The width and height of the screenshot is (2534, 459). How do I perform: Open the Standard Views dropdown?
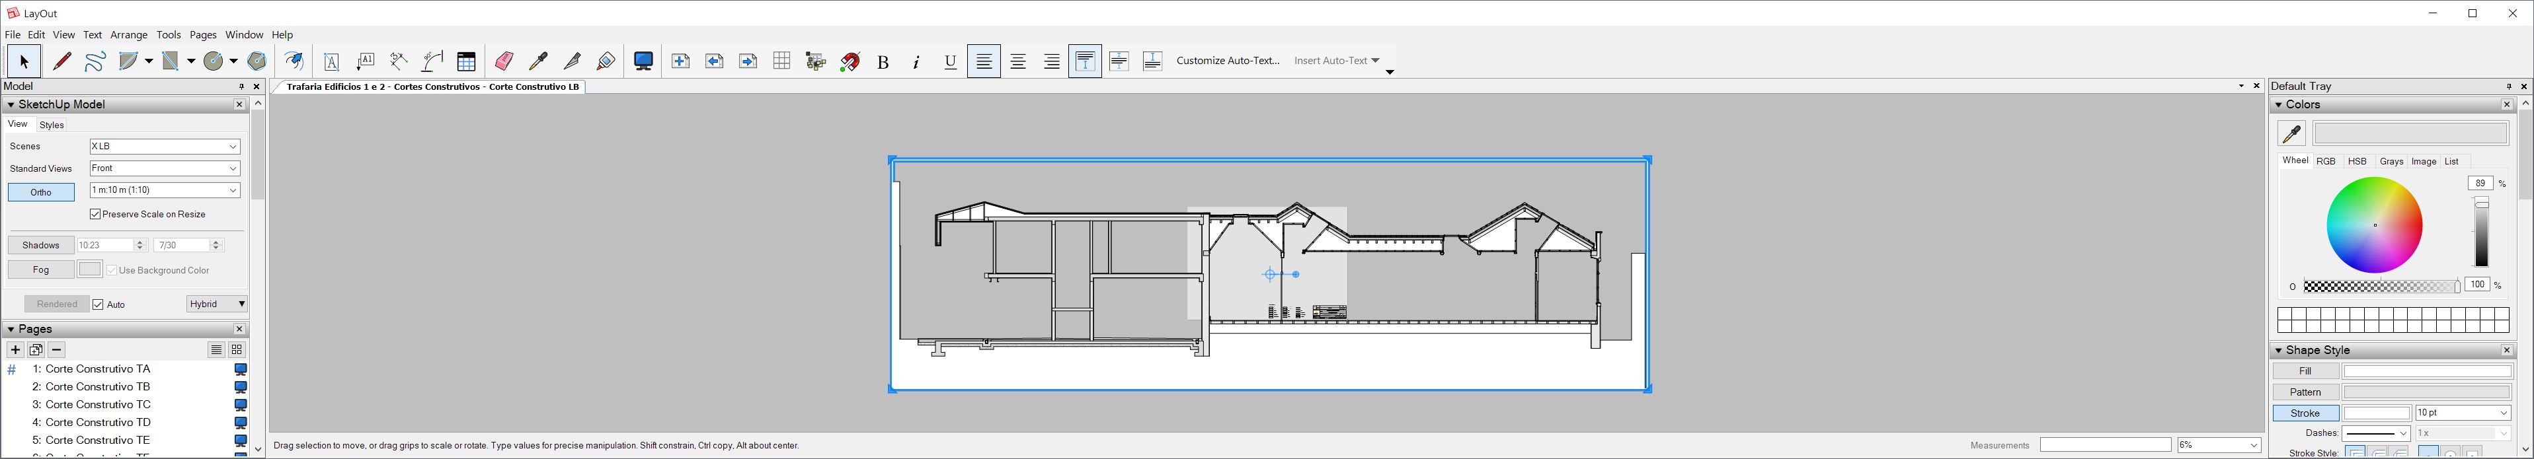pyautogui.click(x=164, y=168)
